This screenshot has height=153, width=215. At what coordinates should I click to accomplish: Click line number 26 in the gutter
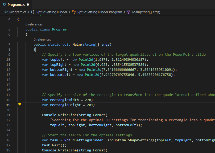click(x=8, y=140)
